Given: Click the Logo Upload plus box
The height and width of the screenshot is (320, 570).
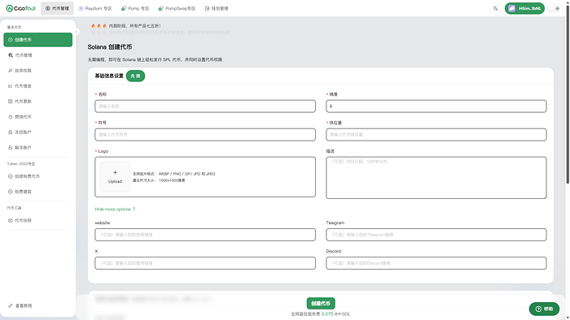Looking at the screenshot, I should click(x=115, y=177).
